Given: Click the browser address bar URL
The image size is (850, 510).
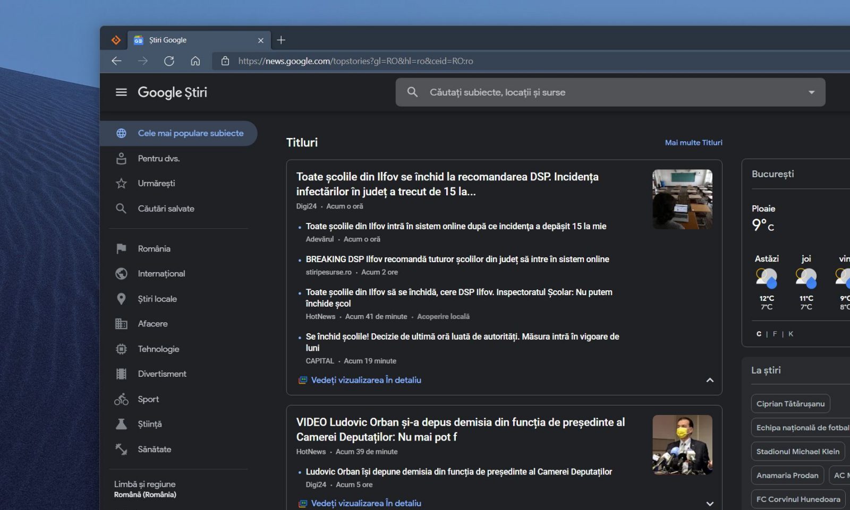Looking at the screenshot, I should [355, 61].
